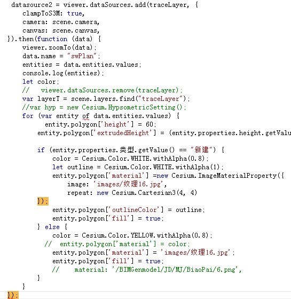This screenshot has width=291, height=299.
Task: Click the 'else' keyword
Action: (x=52, y=227)
